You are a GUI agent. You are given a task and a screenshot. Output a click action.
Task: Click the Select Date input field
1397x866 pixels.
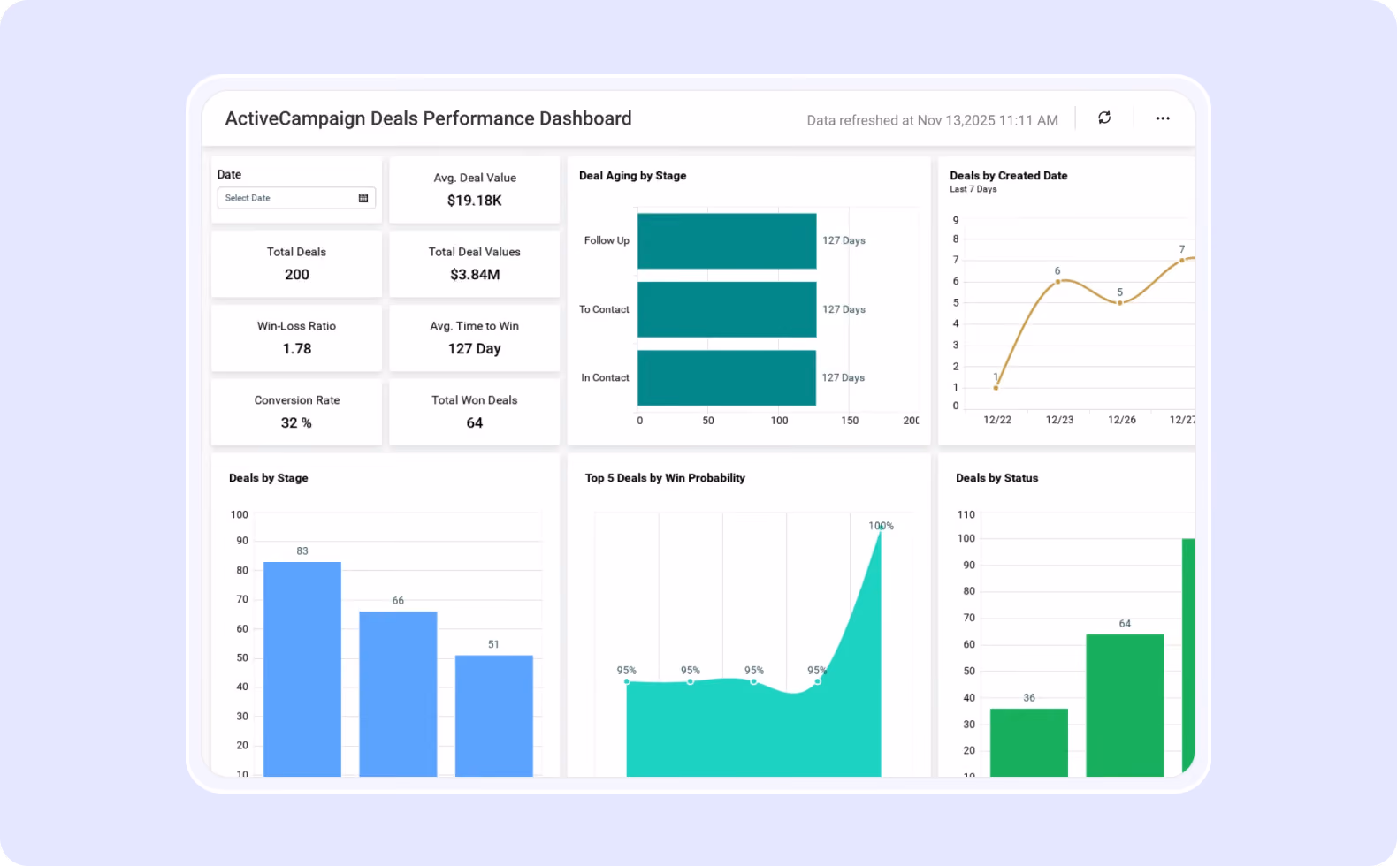[296, 198]
